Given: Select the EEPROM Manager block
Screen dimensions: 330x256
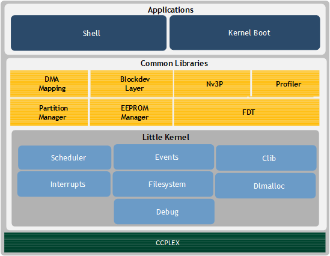Looking at the screenshot, I should pyautogui.click(x=131, y=112).
